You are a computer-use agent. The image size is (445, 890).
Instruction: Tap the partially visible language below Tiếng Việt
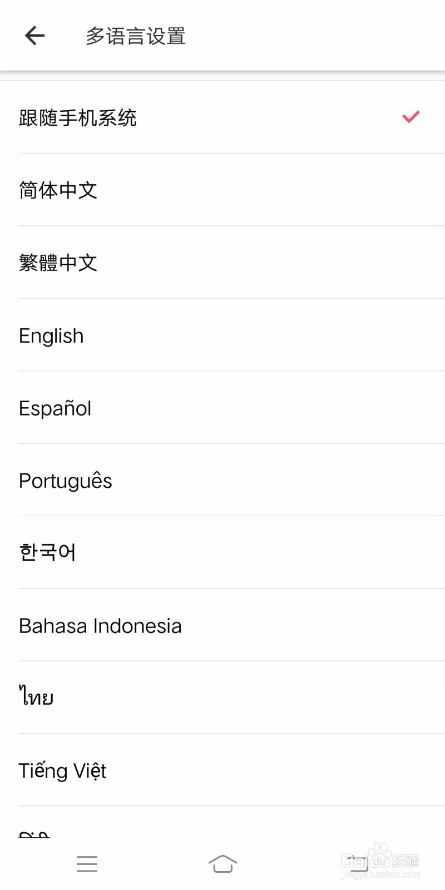34,832
